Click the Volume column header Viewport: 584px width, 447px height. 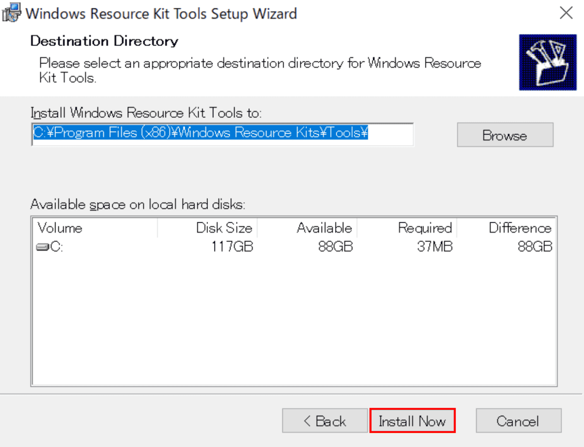pyautogui.click(x=95, y=228)
